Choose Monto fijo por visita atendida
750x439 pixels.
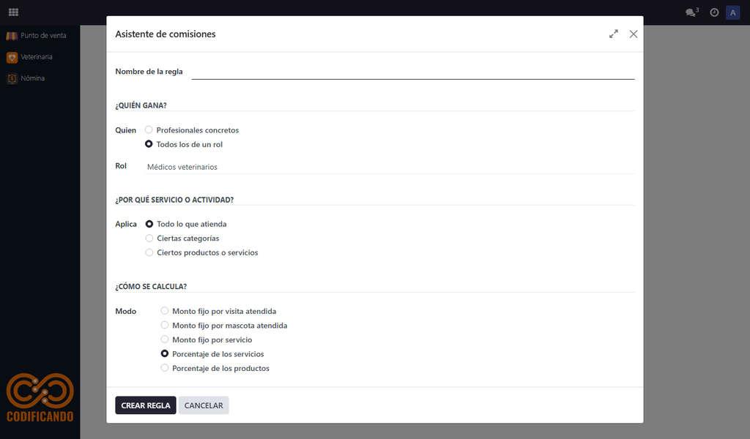(x=165, y=310)
